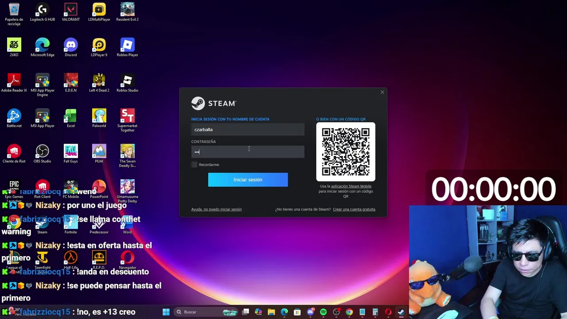The width and height of the screenshot is (567, 319).
Task: Select The Seven Deadly Sins desktop icon
Action: coord(127,156)
